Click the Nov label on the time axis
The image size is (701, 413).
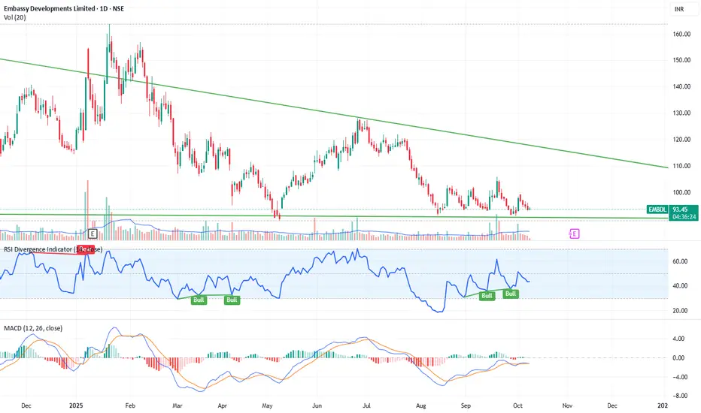tap(567, 405)
